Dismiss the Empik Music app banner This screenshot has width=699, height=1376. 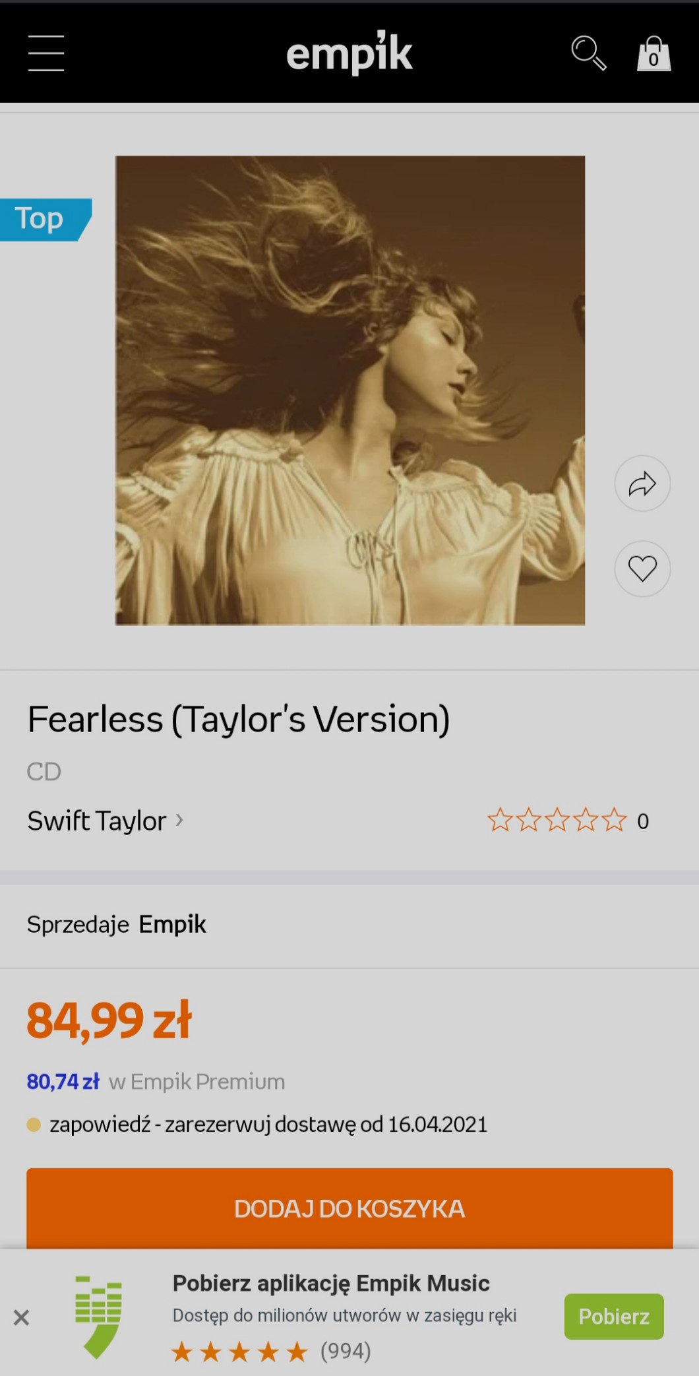point(22,1318)
